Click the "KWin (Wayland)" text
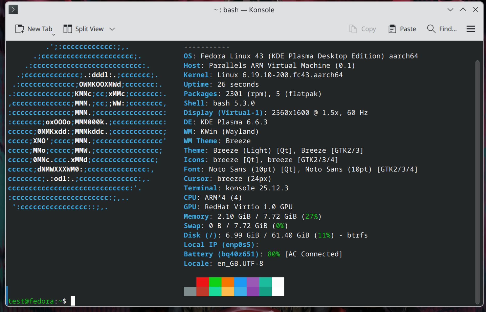Screen dimensions: 486x312 (x=230, y=132)
